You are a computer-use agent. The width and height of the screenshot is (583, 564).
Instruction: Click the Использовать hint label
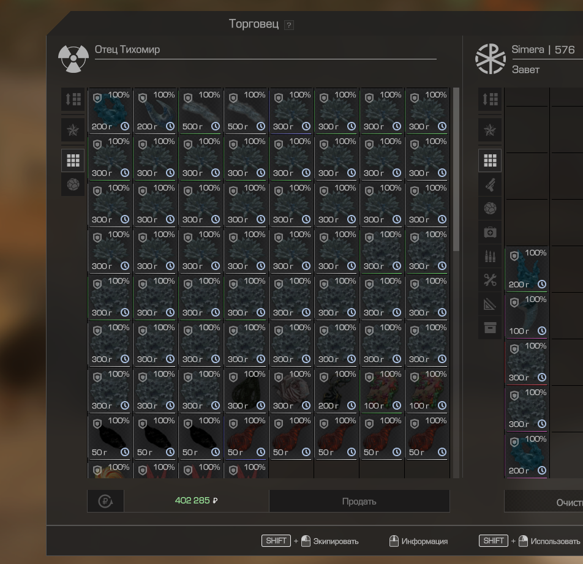[x=555, y=541]
